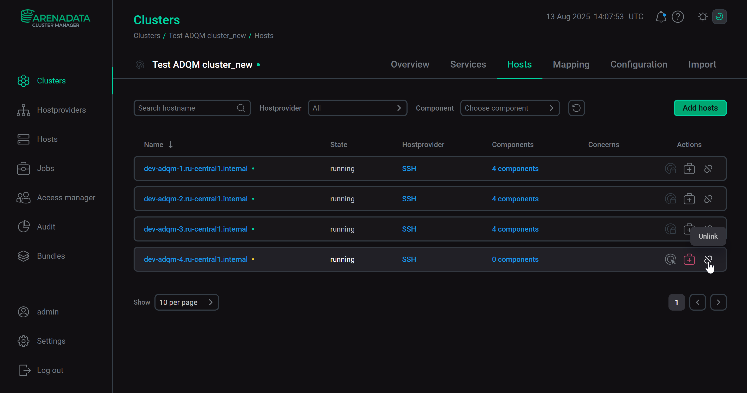Switch to the Configuration tab
The image size is (747, 393).
[638, 64]
